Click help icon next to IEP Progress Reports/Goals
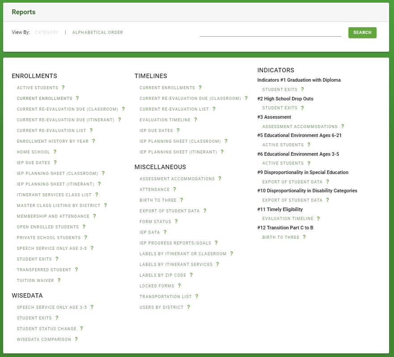Image resolution: width=394 pixels, height=357 pixels. (216, 243)
